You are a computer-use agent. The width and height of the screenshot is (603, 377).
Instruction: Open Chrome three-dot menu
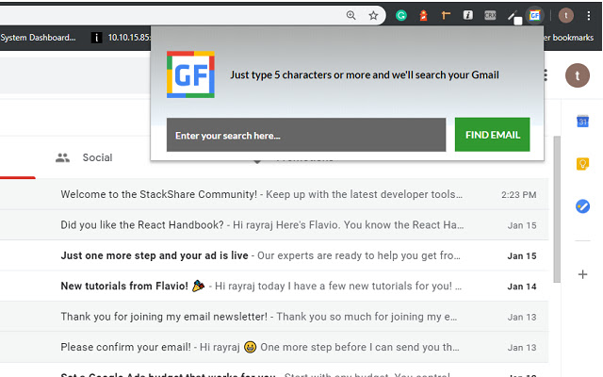tap(588, 15)
